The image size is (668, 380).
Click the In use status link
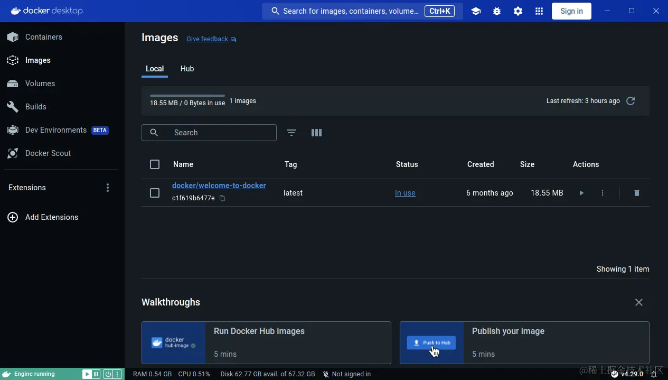click(405, 193)
